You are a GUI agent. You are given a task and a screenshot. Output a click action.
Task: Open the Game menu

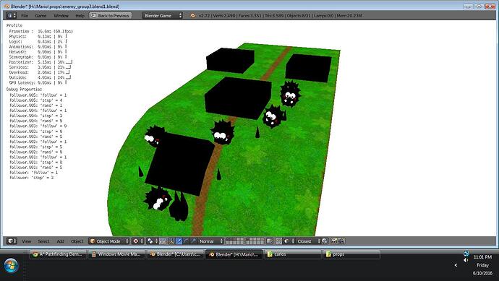40,16
